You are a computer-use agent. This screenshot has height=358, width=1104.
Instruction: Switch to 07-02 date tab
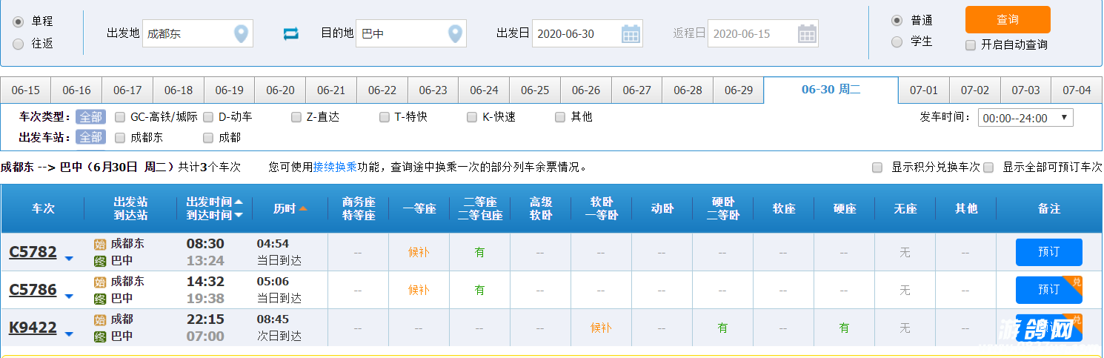(975, 90)
